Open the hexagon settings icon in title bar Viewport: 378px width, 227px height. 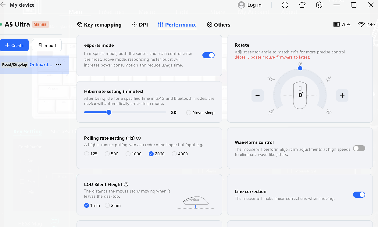click(319, 5)
